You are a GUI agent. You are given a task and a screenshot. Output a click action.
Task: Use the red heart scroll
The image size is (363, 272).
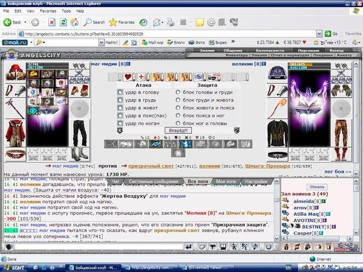(x=128, y=77)
